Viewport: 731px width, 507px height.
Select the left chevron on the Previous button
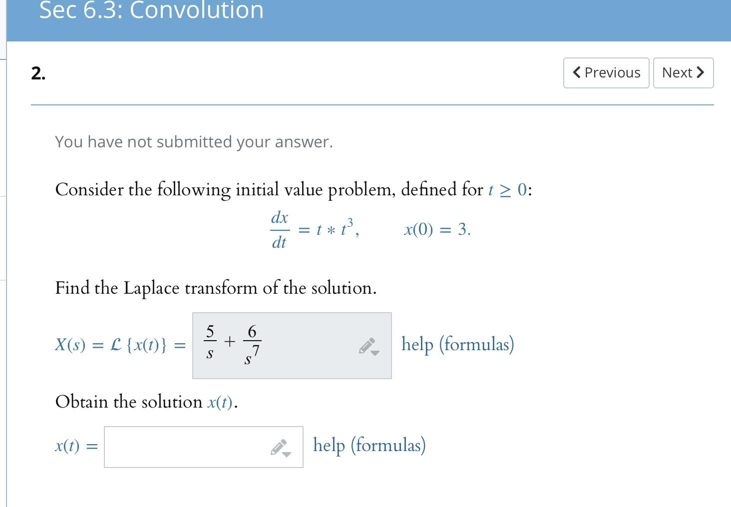[x=576, y=72]
